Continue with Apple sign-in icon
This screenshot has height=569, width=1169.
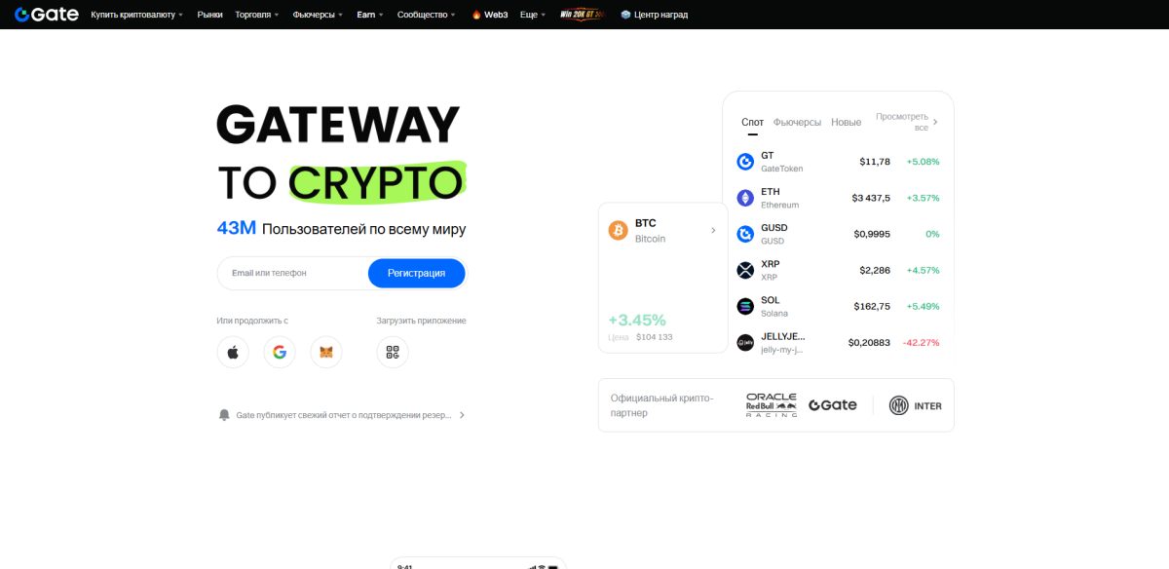233,352
